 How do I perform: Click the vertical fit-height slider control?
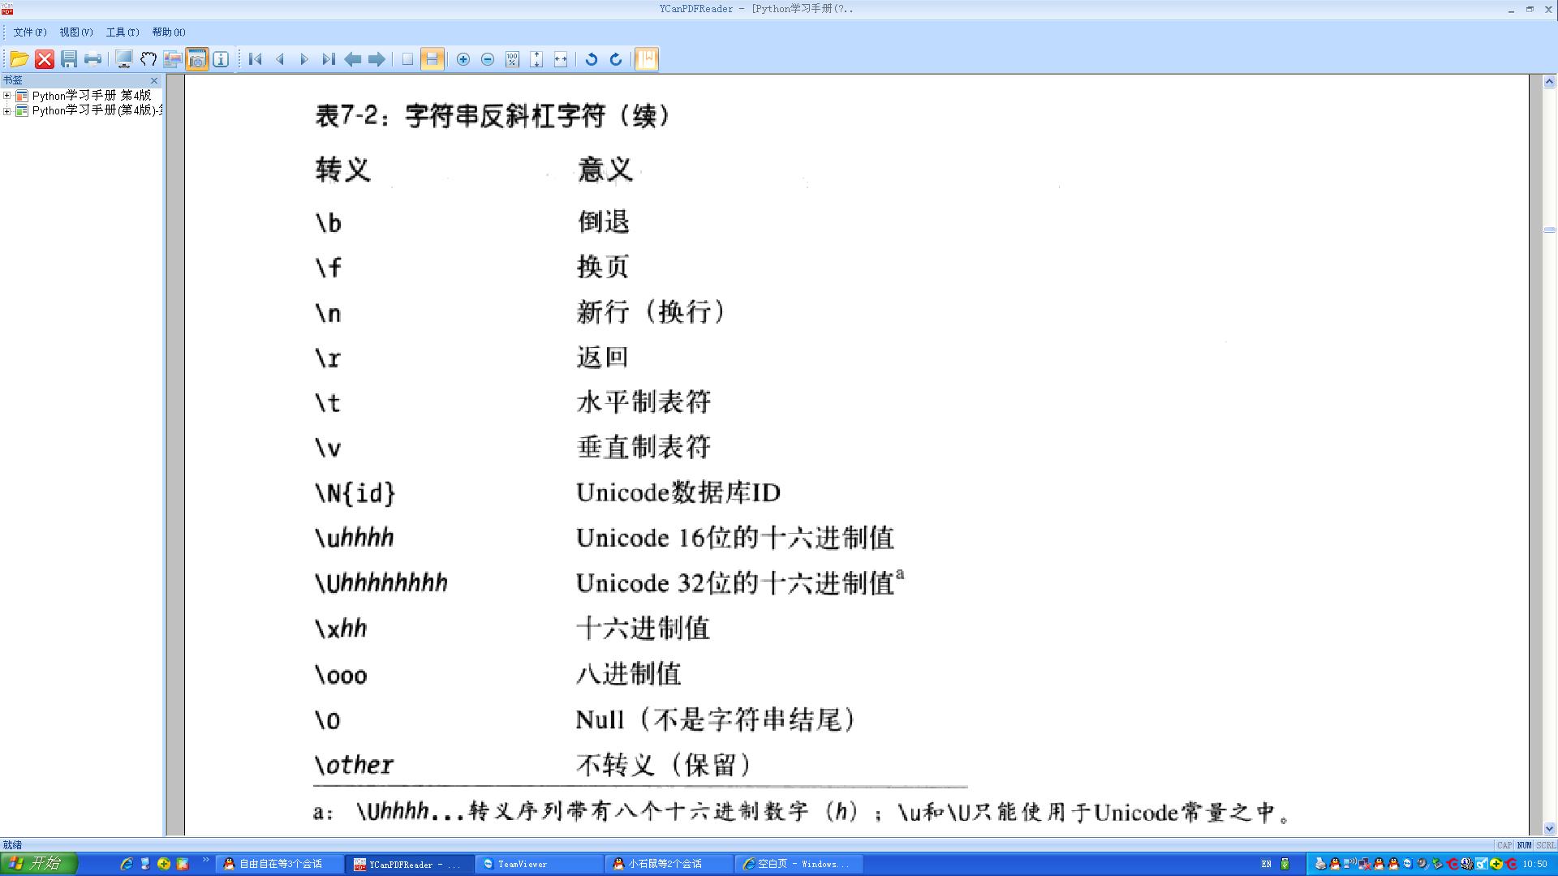pyautogui.click(x=536, y=59)
